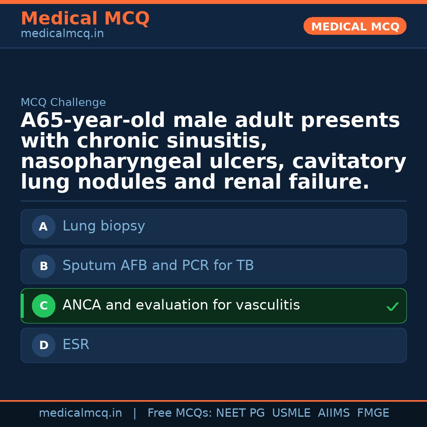Click the green accent bar on option C
Viewport: 427px width, 427px height.
click(x=22, y=306)
